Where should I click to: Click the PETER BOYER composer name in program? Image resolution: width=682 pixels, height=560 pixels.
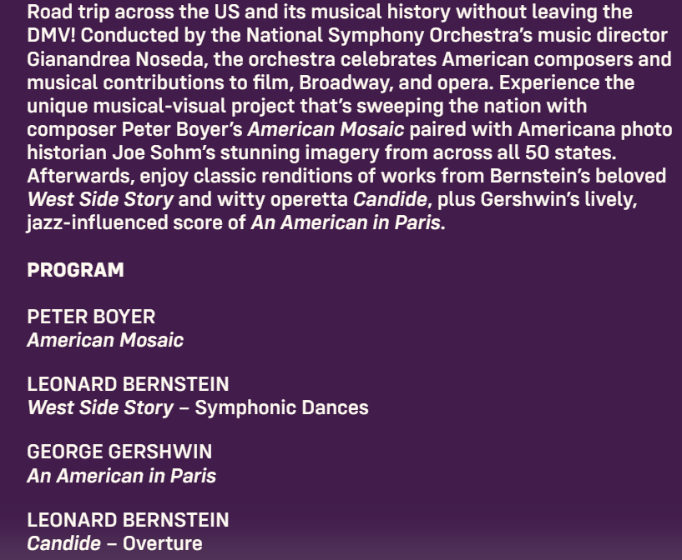(x=91, y=317)
